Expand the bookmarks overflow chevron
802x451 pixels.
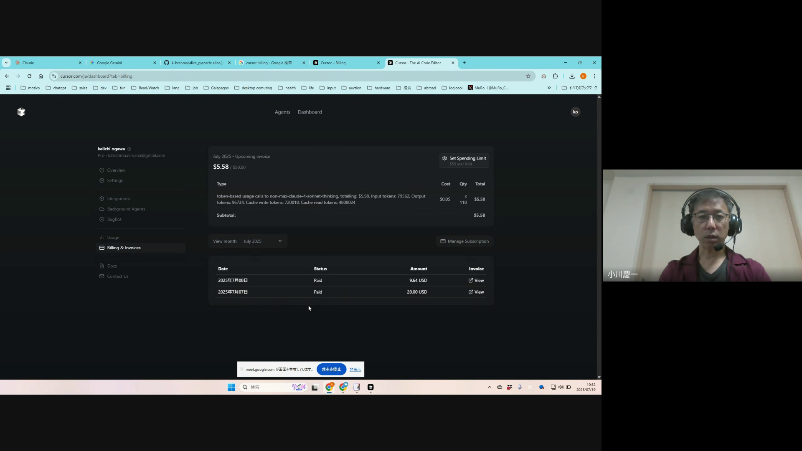pos(549,88)
